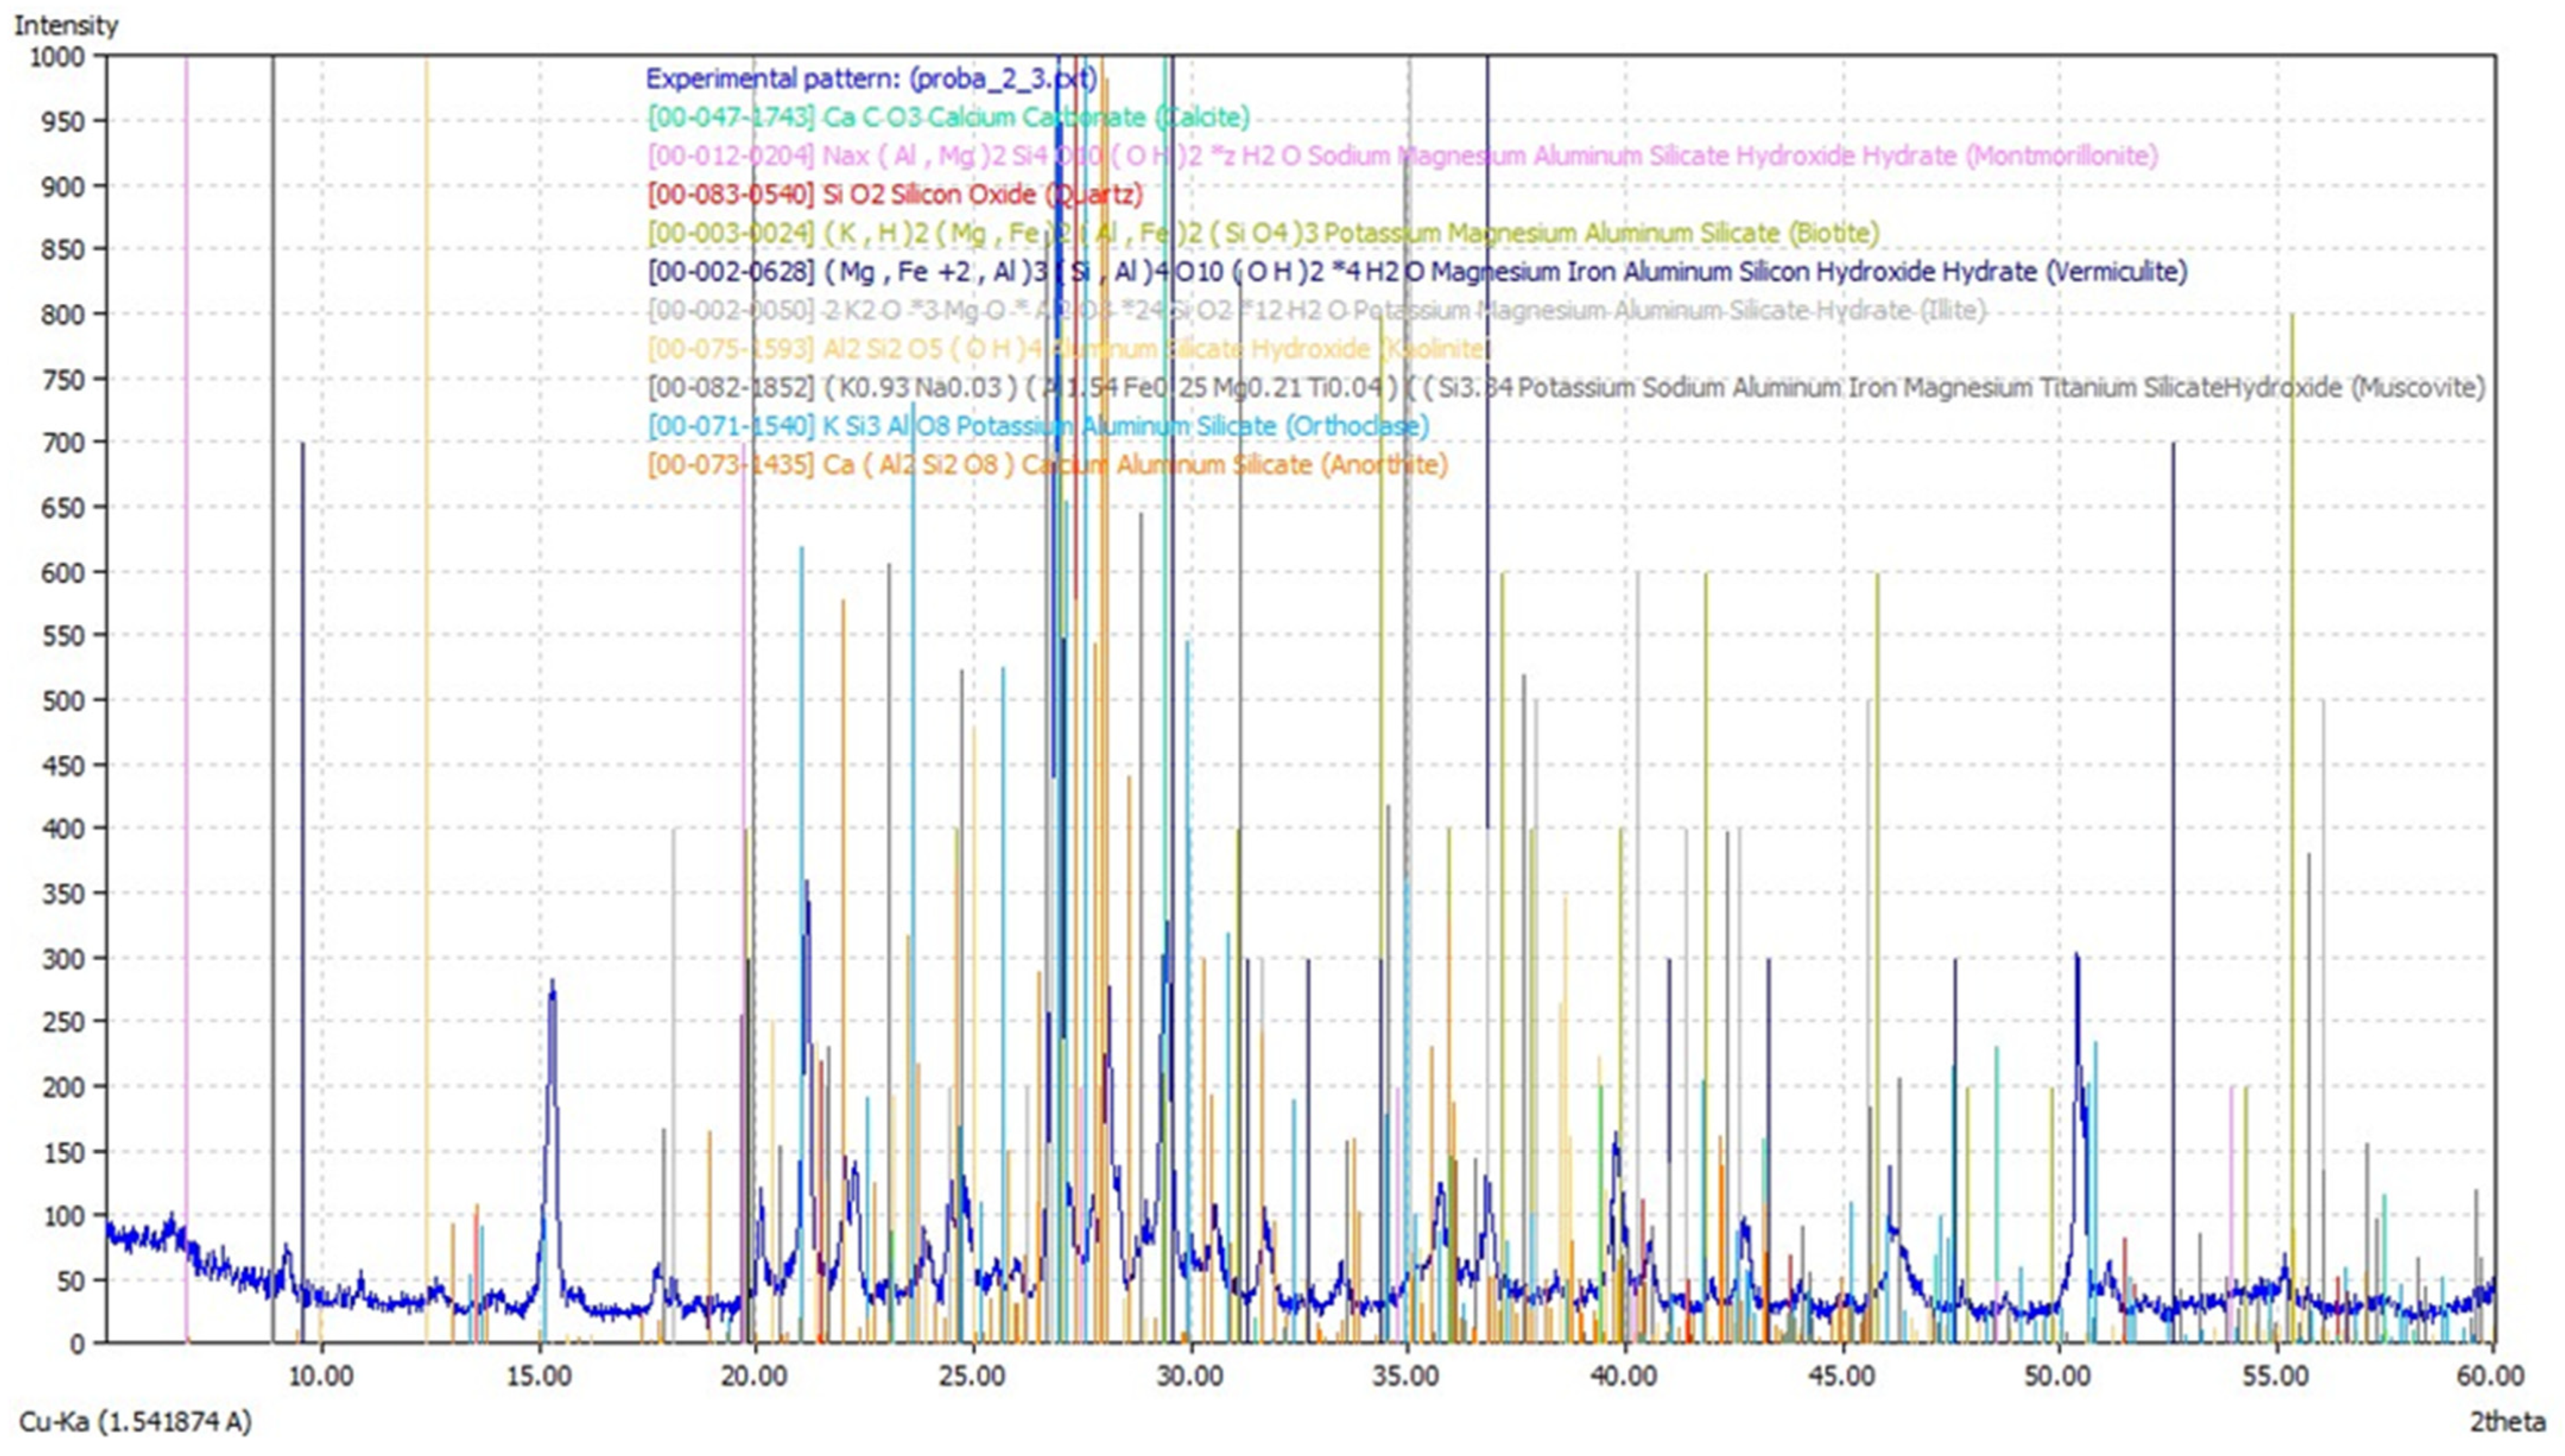Click the 30.00 x-axis tick label
The image size is (2565, 1456).
coord(1189,1377)
